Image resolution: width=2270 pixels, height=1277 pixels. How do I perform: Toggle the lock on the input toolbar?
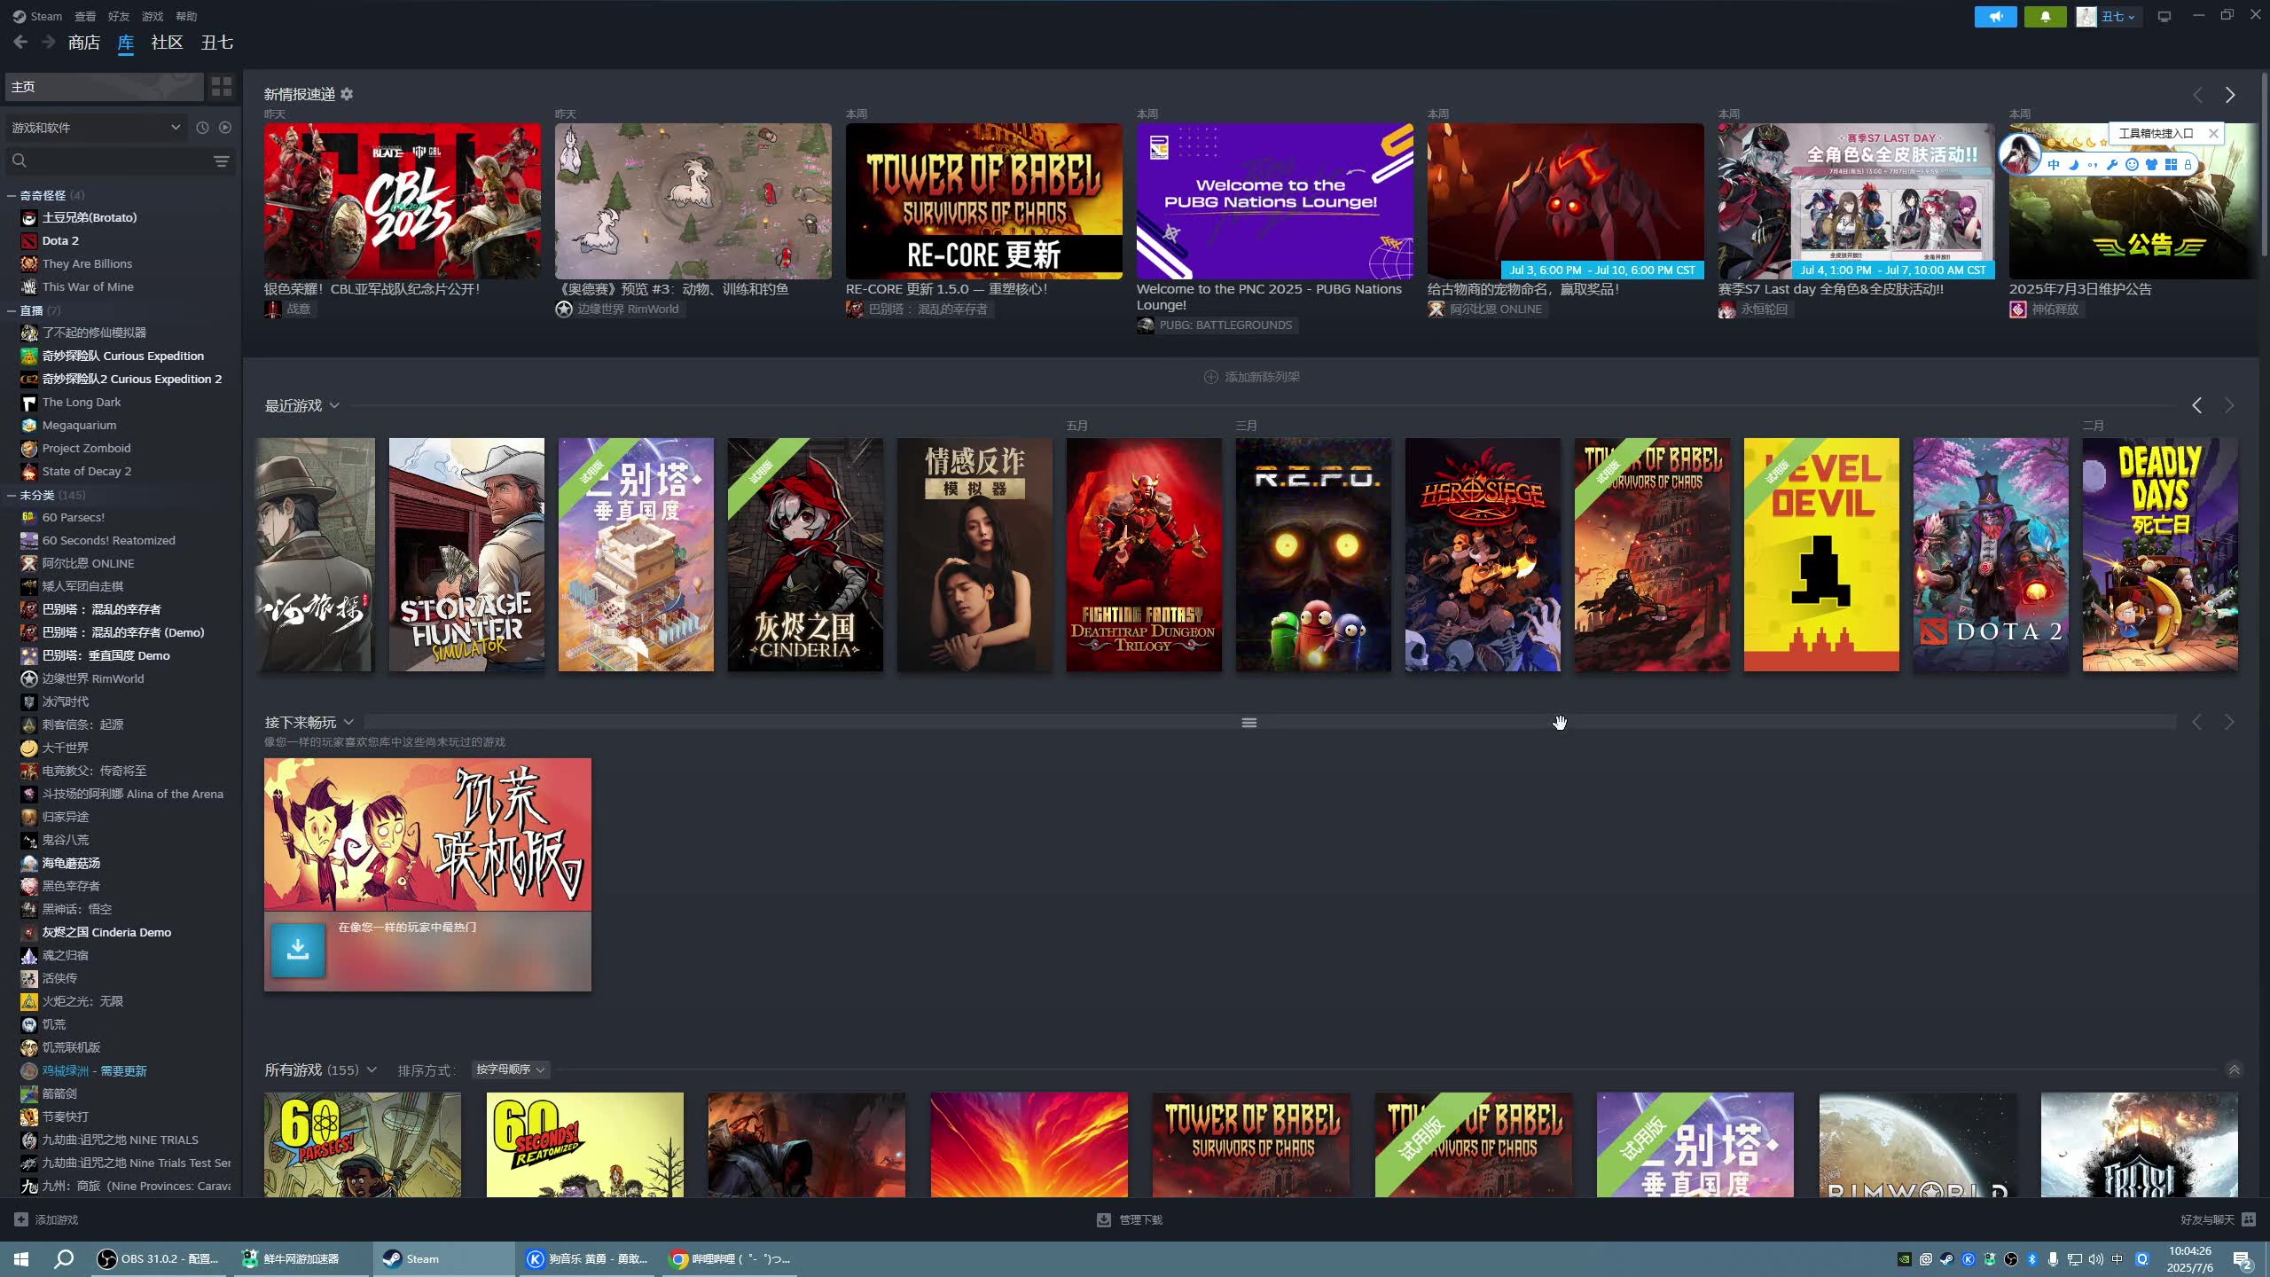[2188, 165]
